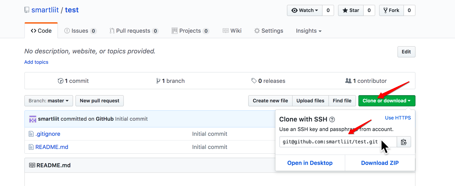Click the smartliit avatar icon in commit row

pyautogui.click(x=33, y=119)
